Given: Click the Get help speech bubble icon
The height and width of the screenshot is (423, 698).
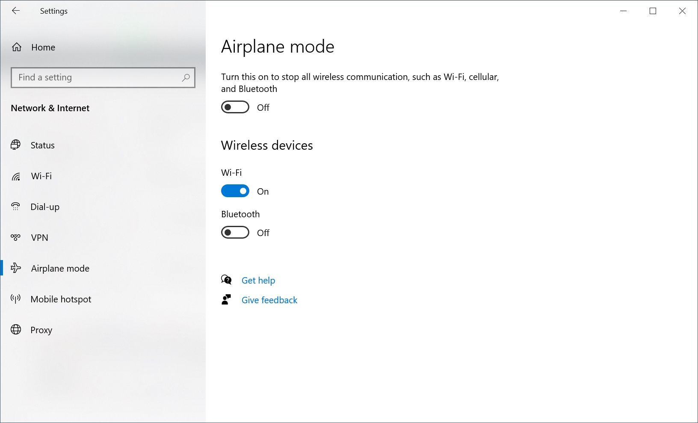Looking at the screenshot, I should click(x=226, y=280).
